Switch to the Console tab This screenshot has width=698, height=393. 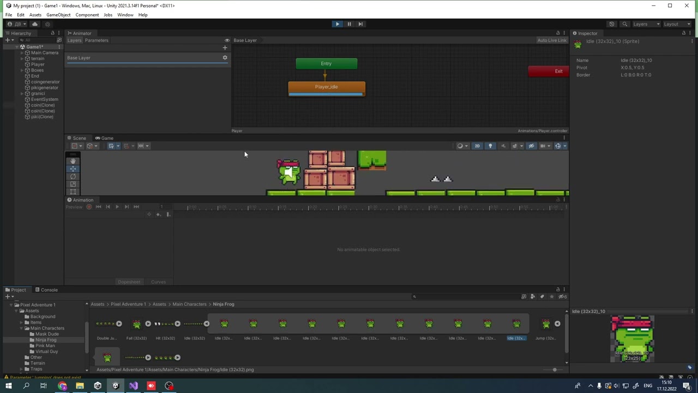(46, 290)
